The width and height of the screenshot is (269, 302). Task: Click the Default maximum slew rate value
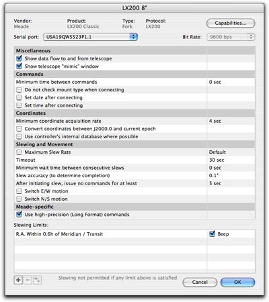217,152
